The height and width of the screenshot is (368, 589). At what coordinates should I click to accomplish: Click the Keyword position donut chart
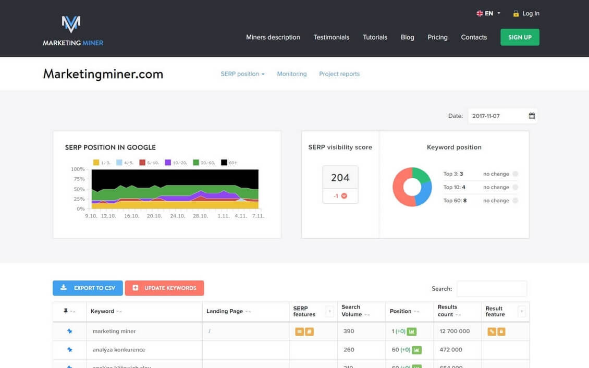tap(412, 187)
